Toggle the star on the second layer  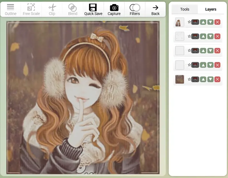[x=189, y=36]
